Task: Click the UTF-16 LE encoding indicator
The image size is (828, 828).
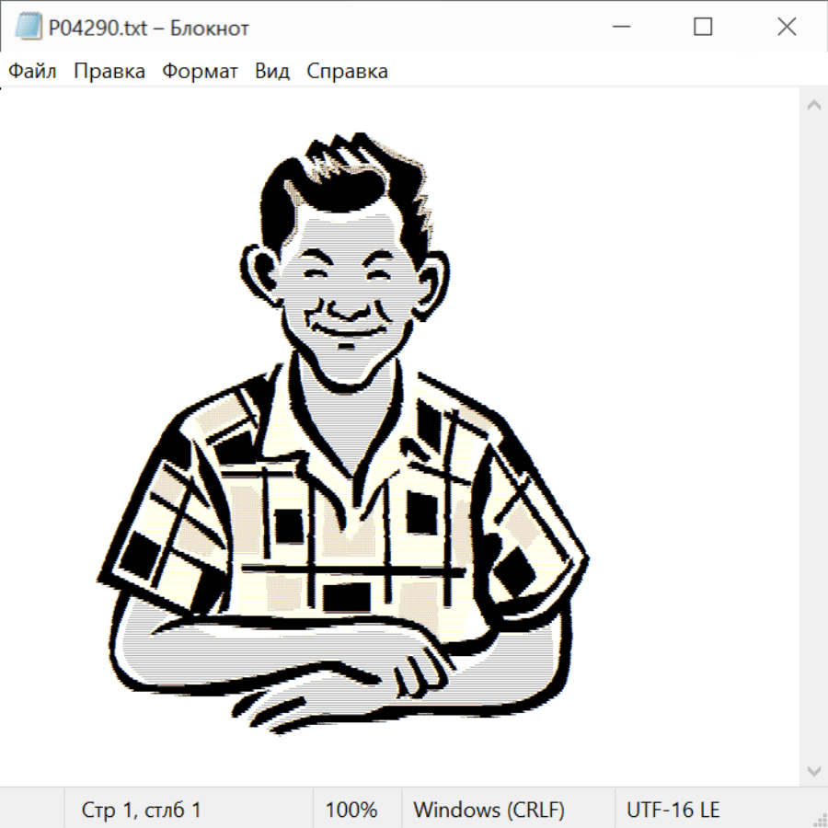Action: click(x=673, y=811)
